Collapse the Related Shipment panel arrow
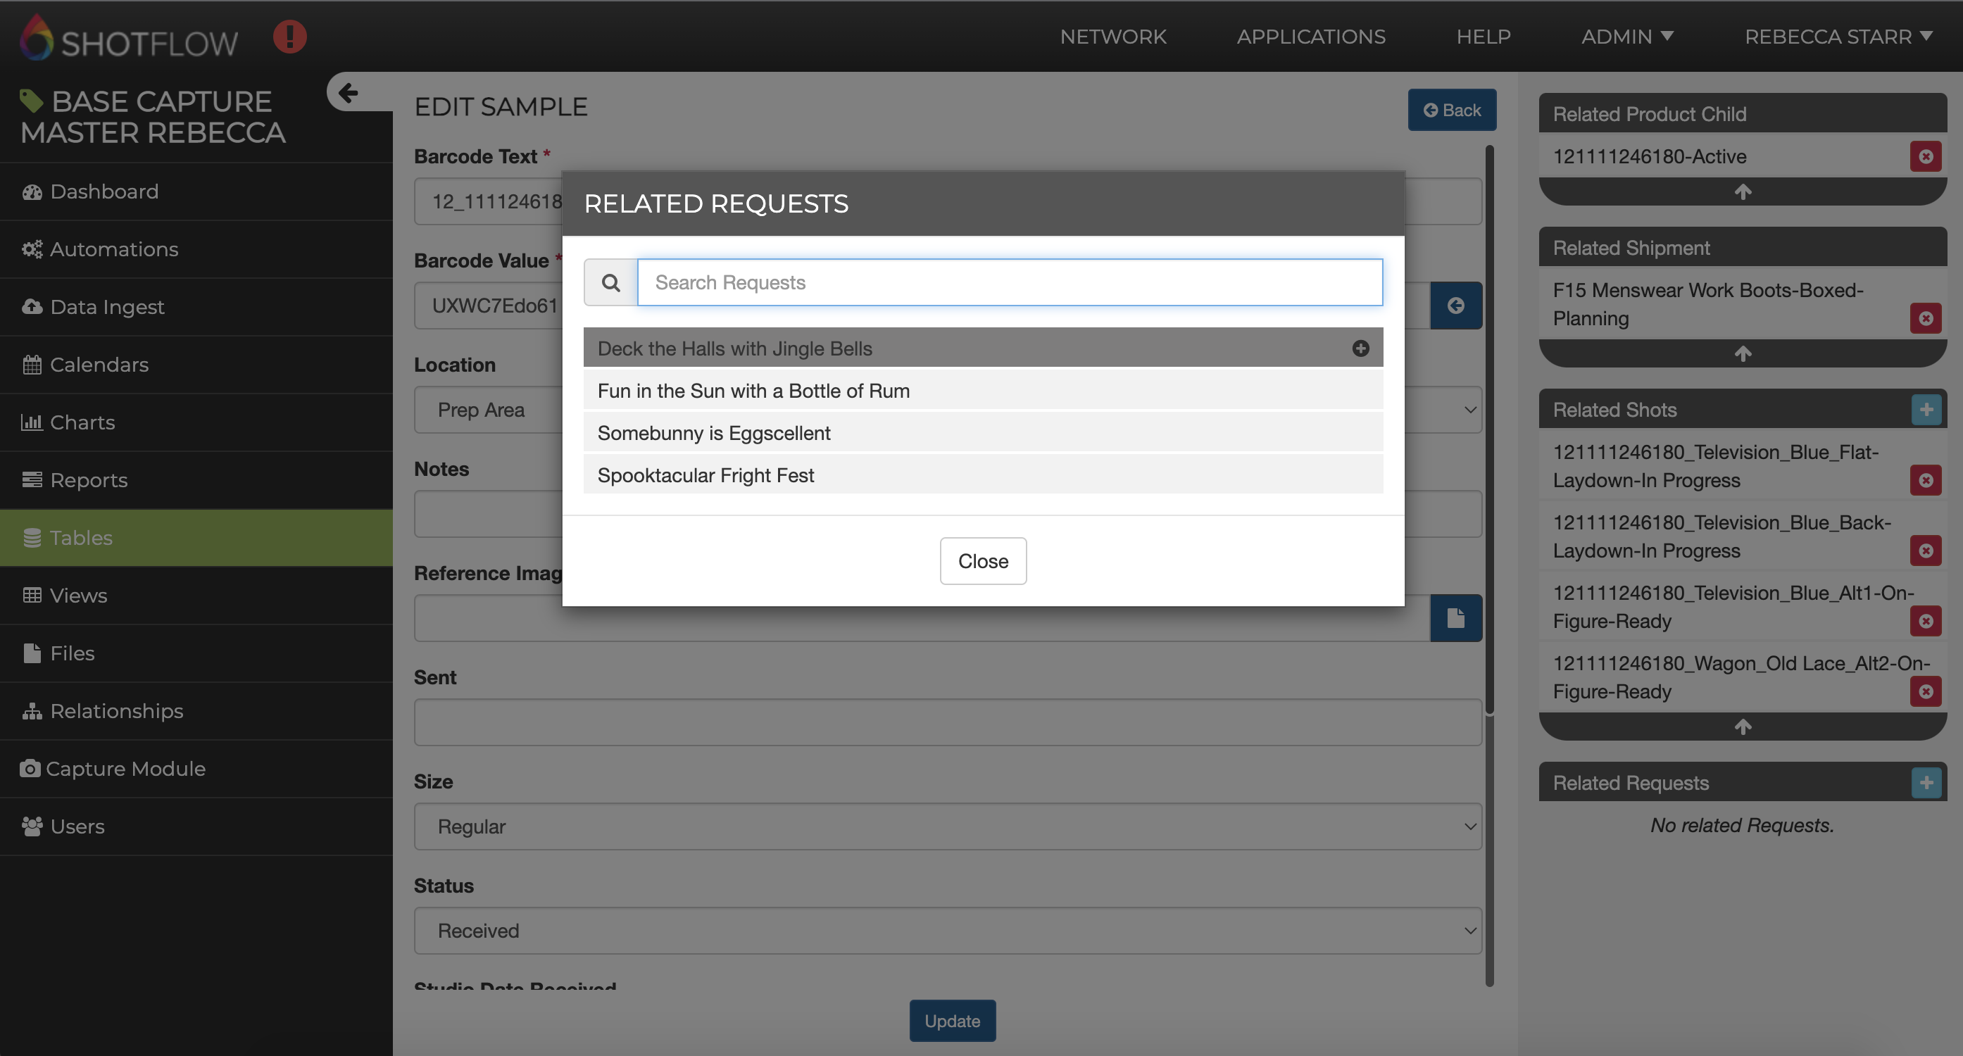1963x1056 pixels. pyautogui.click(x=1742, y=353)
